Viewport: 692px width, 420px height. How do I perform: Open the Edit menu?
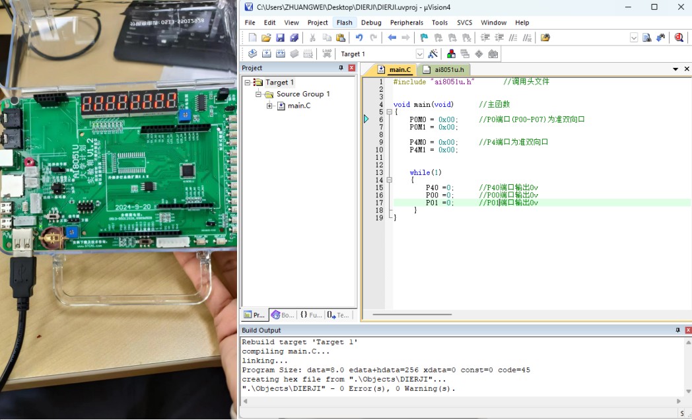269,22
